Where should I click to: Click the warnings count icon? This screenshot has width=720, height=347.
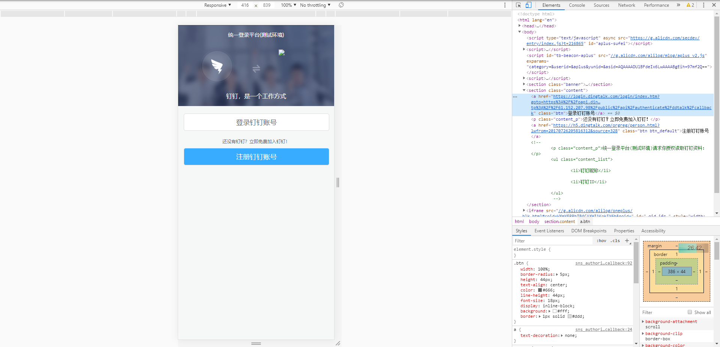click(690, 5)
